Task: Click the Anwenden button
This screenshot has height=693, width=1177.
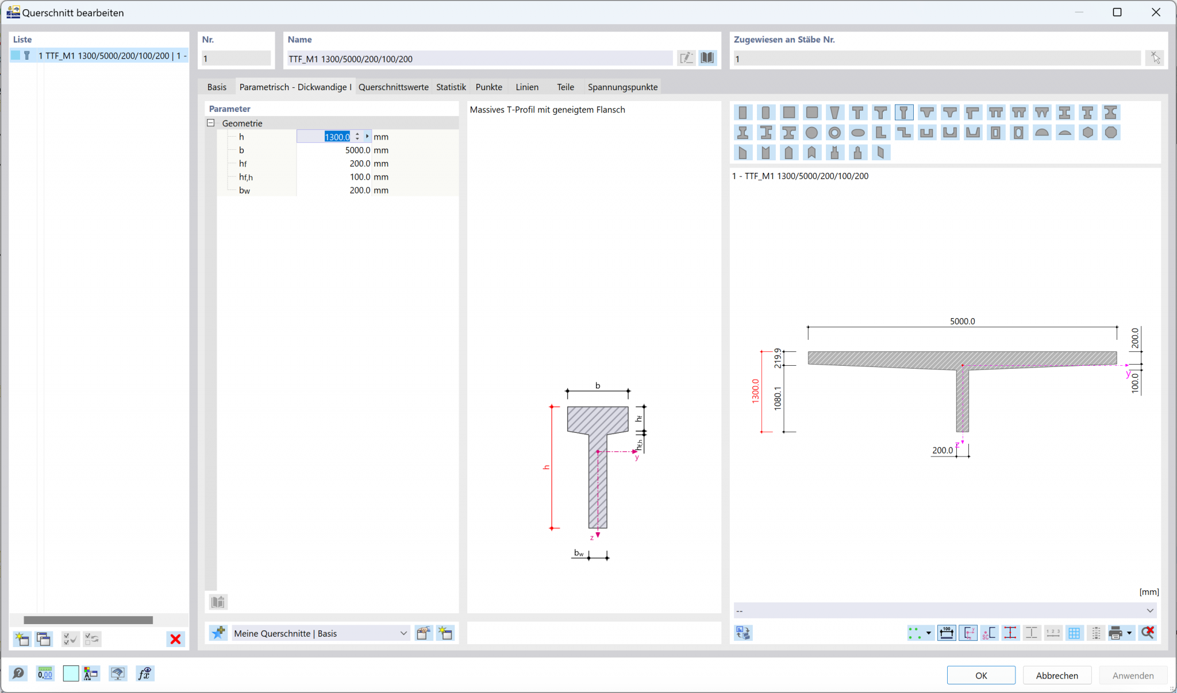Action: (1133, 675)
